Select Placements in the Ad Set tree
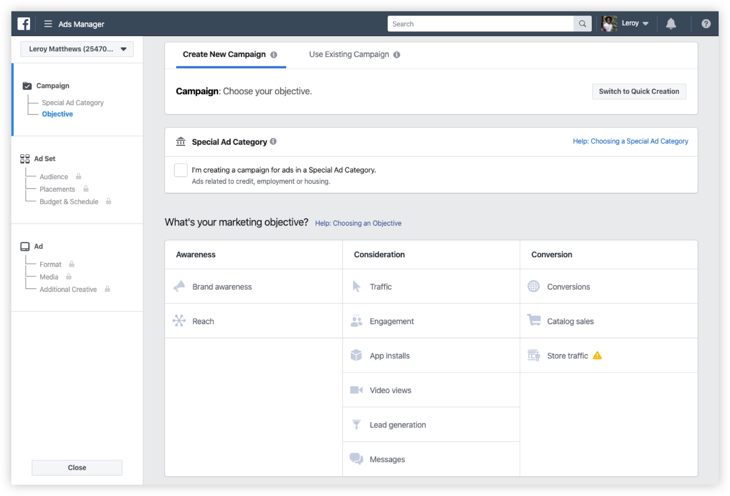 coord(57,189)
